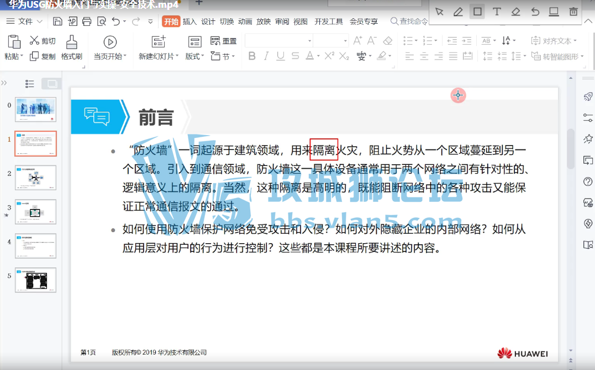Open the File (文件) menu dropdown
Viewport: 595px width, 370px height.
[x=24, y=21]
